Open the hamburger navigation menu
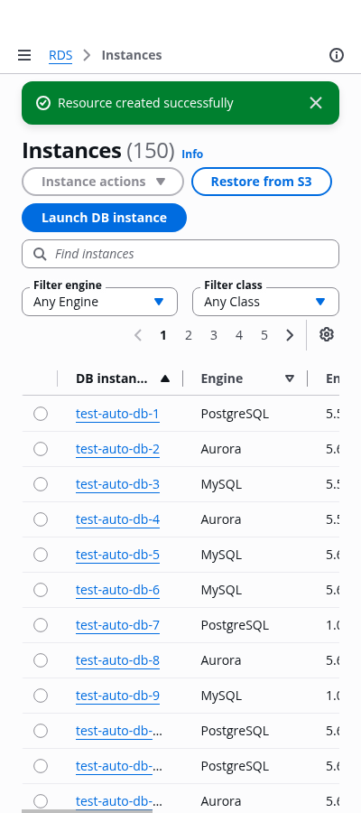 click(x=24, y=55)
